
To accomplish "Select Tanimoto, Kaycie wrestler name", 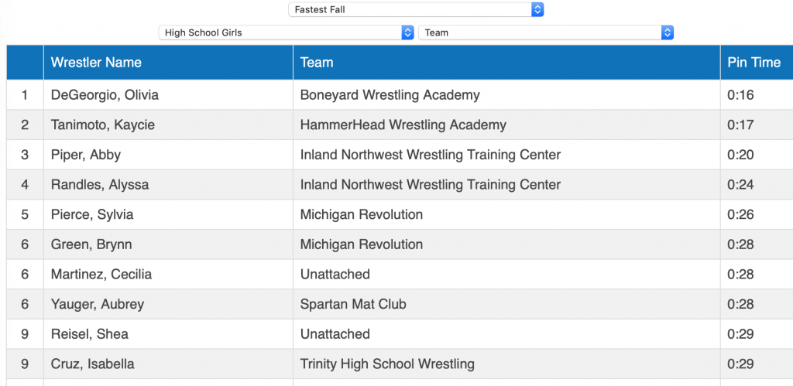I will pos(103,125).
